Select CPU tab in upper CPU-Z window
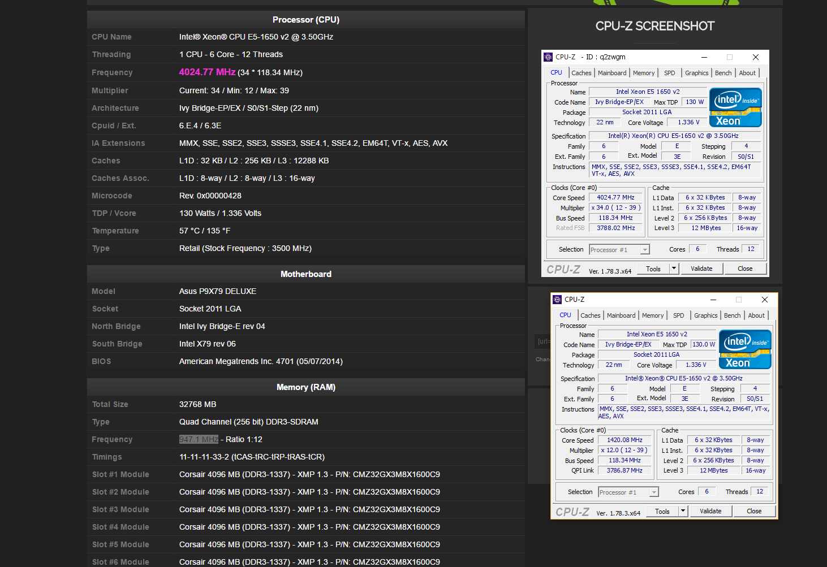The width and height of the screenshot is (827, 567). [557, 72]
